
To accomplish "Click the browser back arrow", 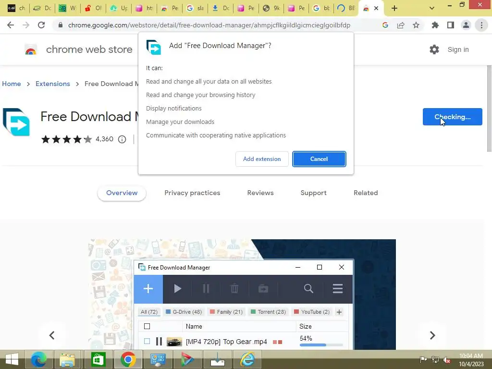I will click(x=11, y=25).
